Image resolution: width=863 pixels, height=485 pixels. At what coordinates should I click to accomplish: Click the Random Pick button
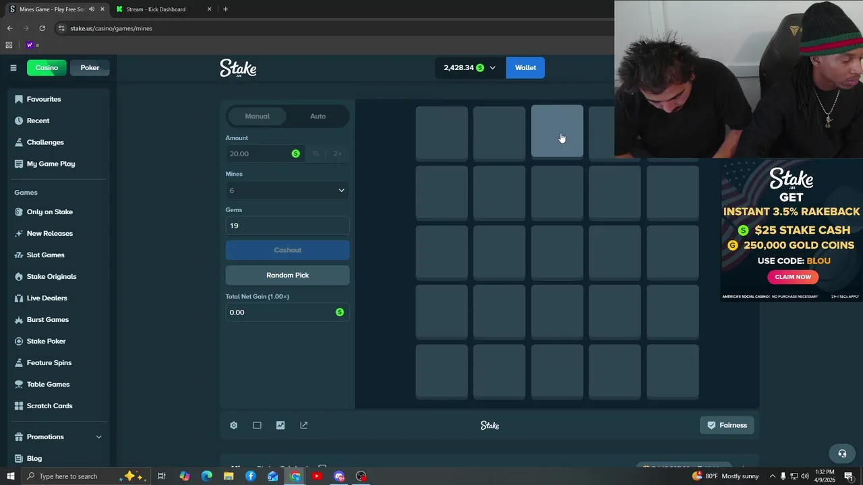(287, 275)
